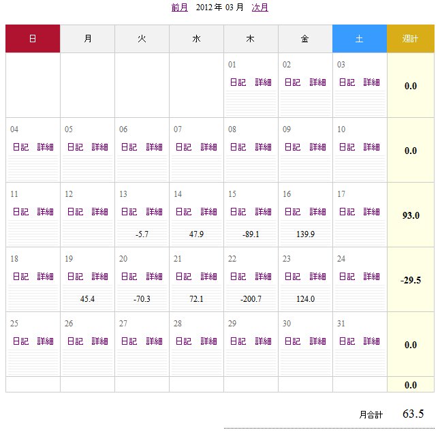Open the 日記 link for March 19
This screenshot has height=432, width=440.
point(75,277)
